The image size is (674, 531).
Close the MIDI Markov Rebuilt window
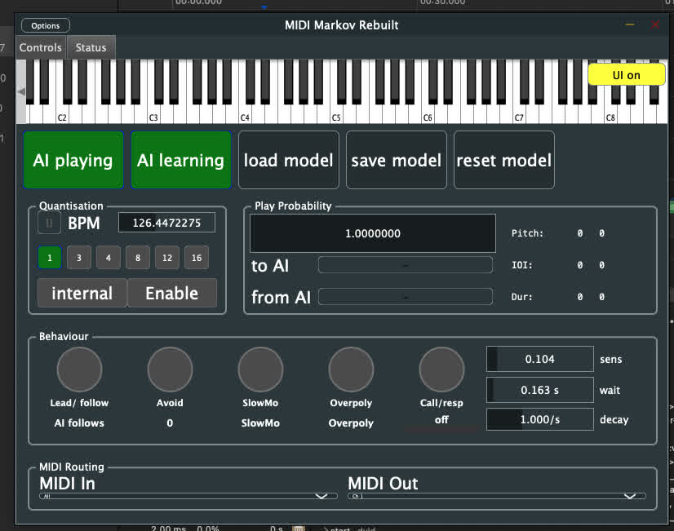click(655, 24)
